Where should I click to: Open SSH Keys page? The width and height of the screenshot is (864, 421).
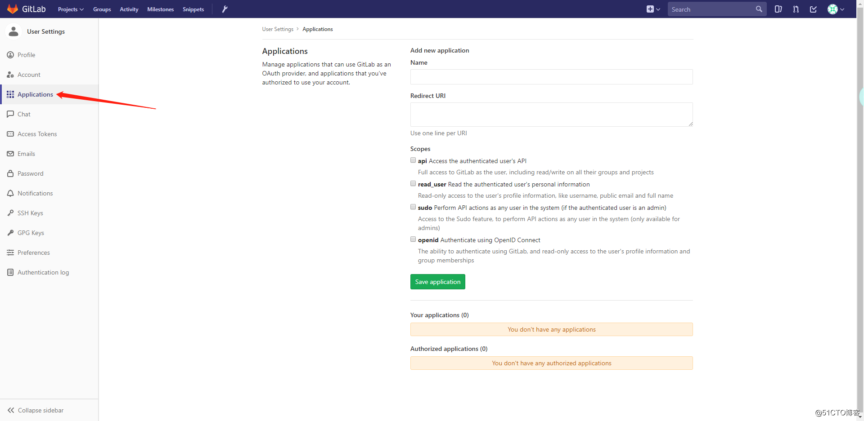tap(49, 213)
